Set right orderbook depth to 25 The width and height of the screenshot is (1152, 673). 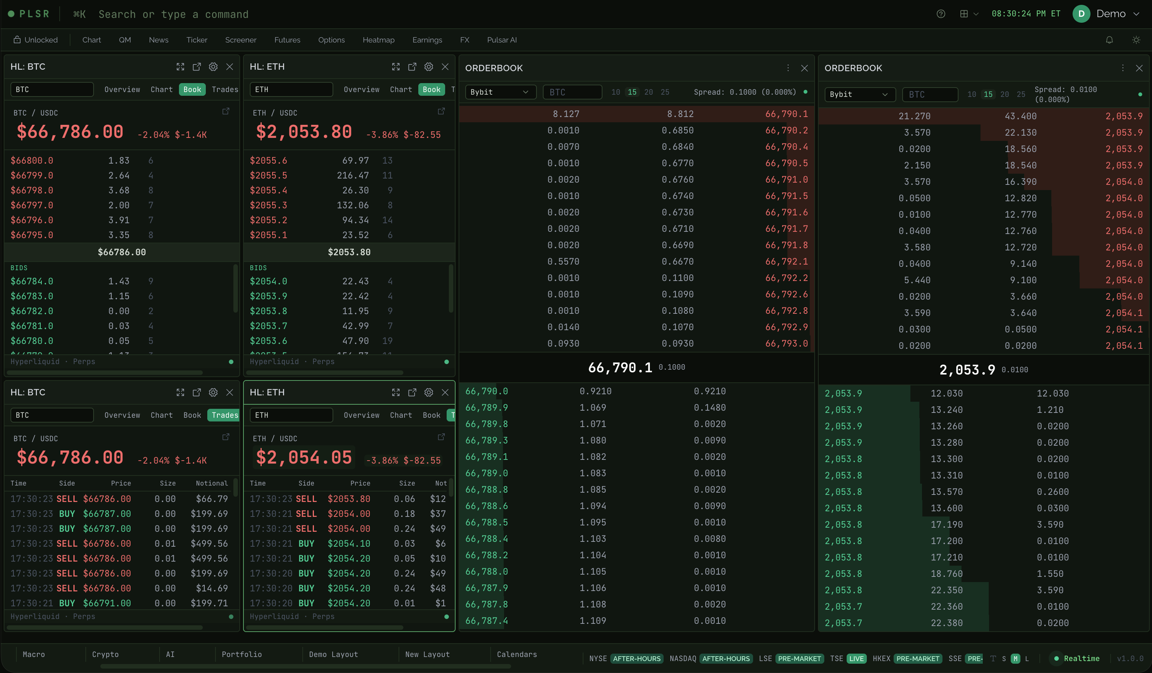1021,94
